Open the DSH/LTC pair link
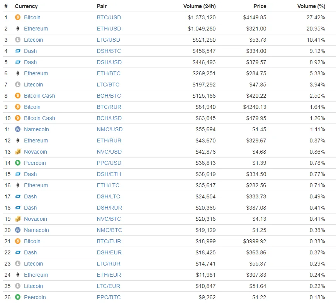This screenshot has height=303, width=336. click(x=109, y=196)
